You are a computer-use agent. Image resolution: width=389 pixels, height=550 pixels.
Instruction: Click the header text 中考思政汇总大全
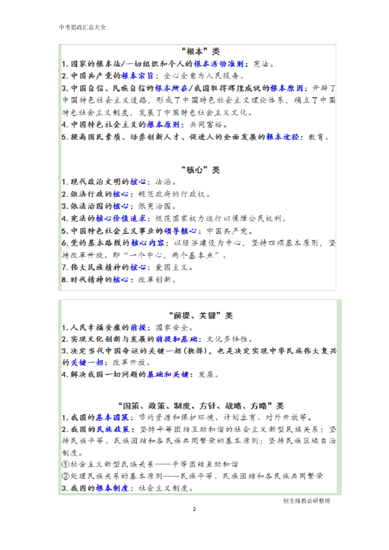pos(82,27)
